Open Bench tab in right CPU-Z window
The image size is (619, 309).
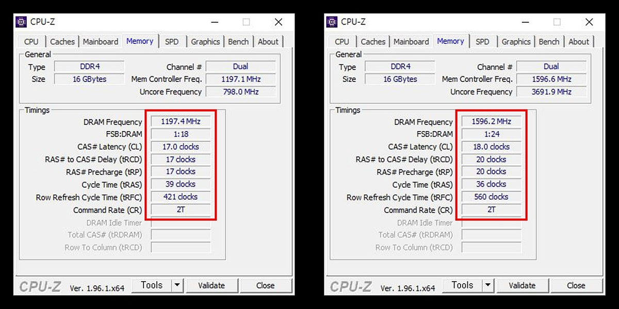tap(549, 42)
